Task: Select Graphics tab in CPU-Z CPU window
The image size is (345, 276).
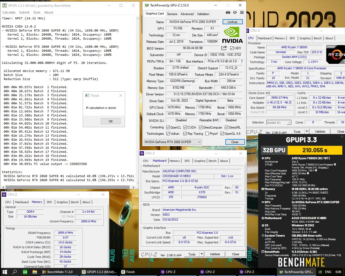Action: (305, 38)
